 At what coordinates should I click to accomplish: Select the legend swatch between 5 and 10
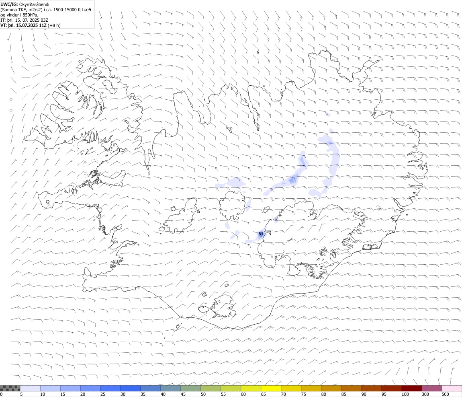coord(31,388)
